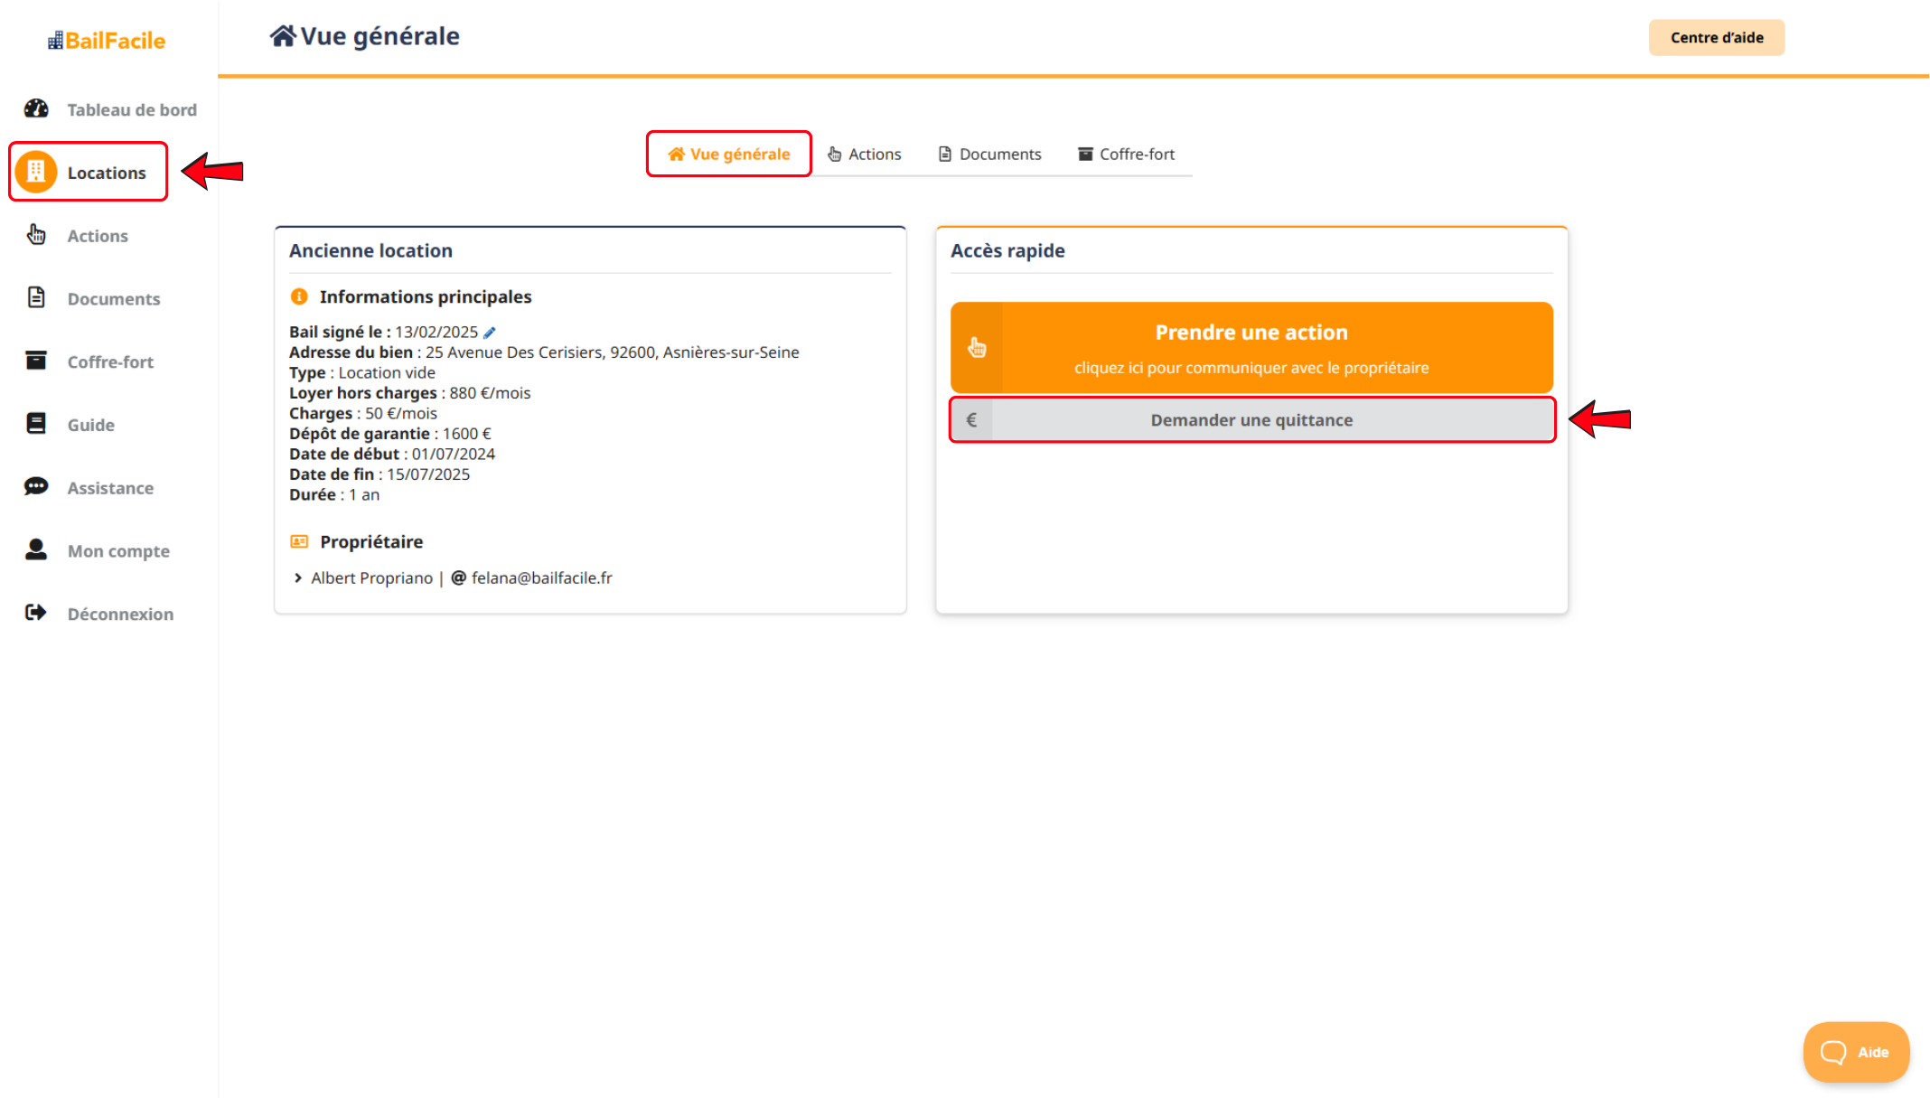This screenshot has width=1930, height=1098.
Task: Click the Déconnexion logout arrow icon
Action: tap(36, 613)
